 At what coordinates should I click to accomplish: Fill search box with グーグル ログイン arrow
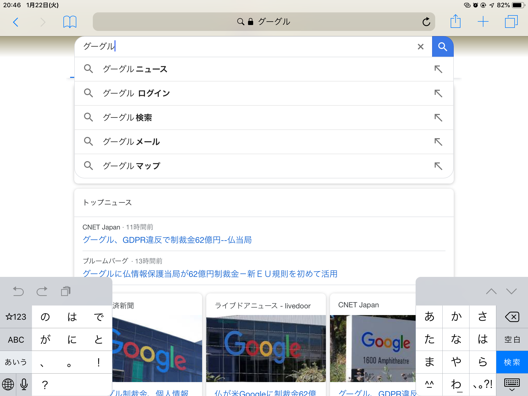438,93
